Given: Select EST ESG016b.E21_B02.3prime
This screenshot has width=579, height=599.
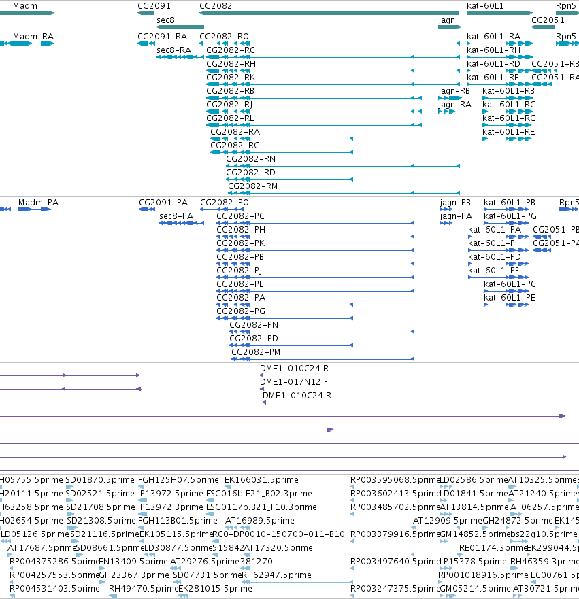Looking at the screenshot, I should 259,494.
